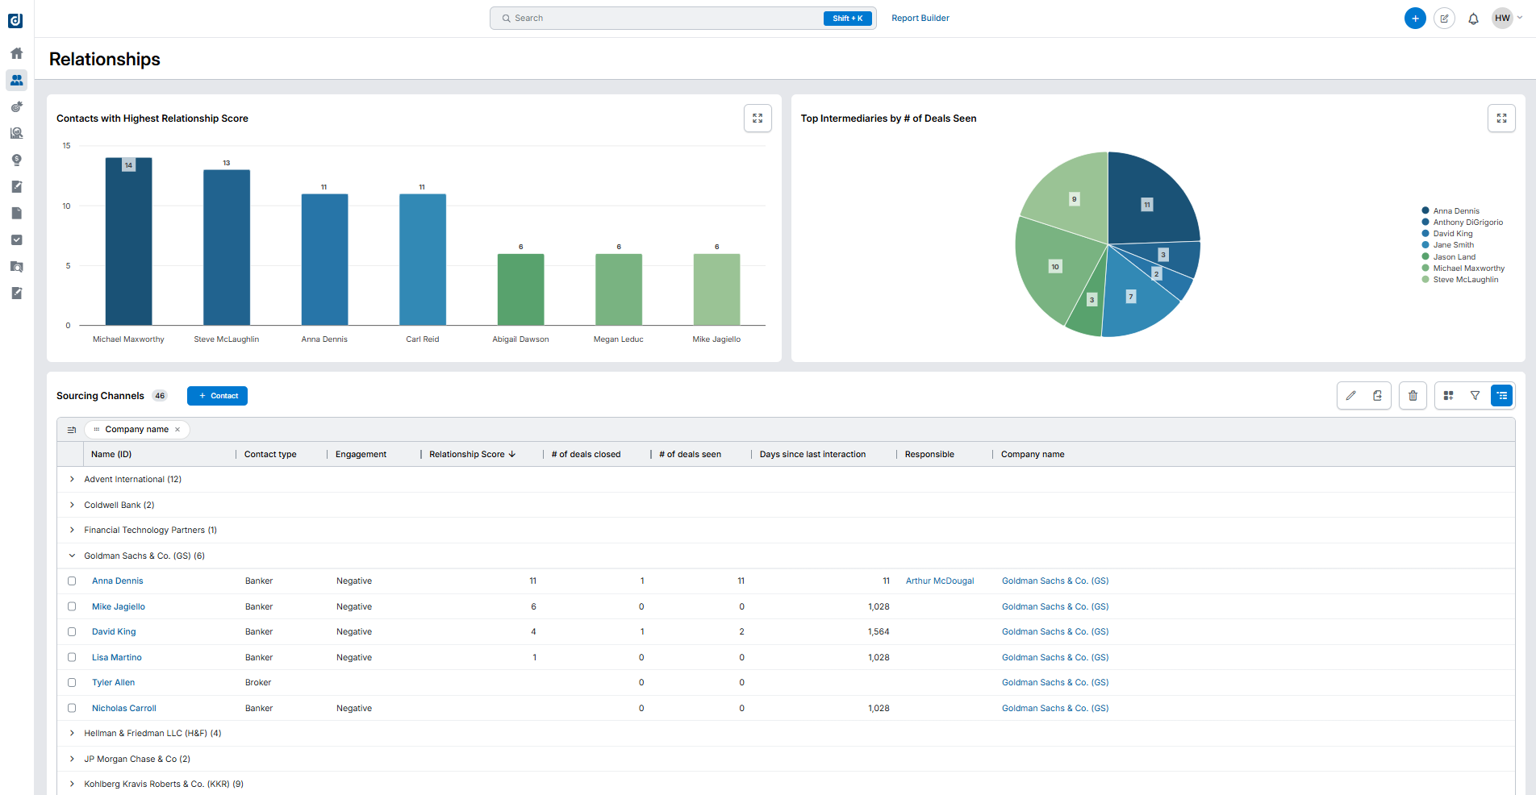
Task: Click the group settings icon beside Company name chip
Action: click(x=72, y=430)
